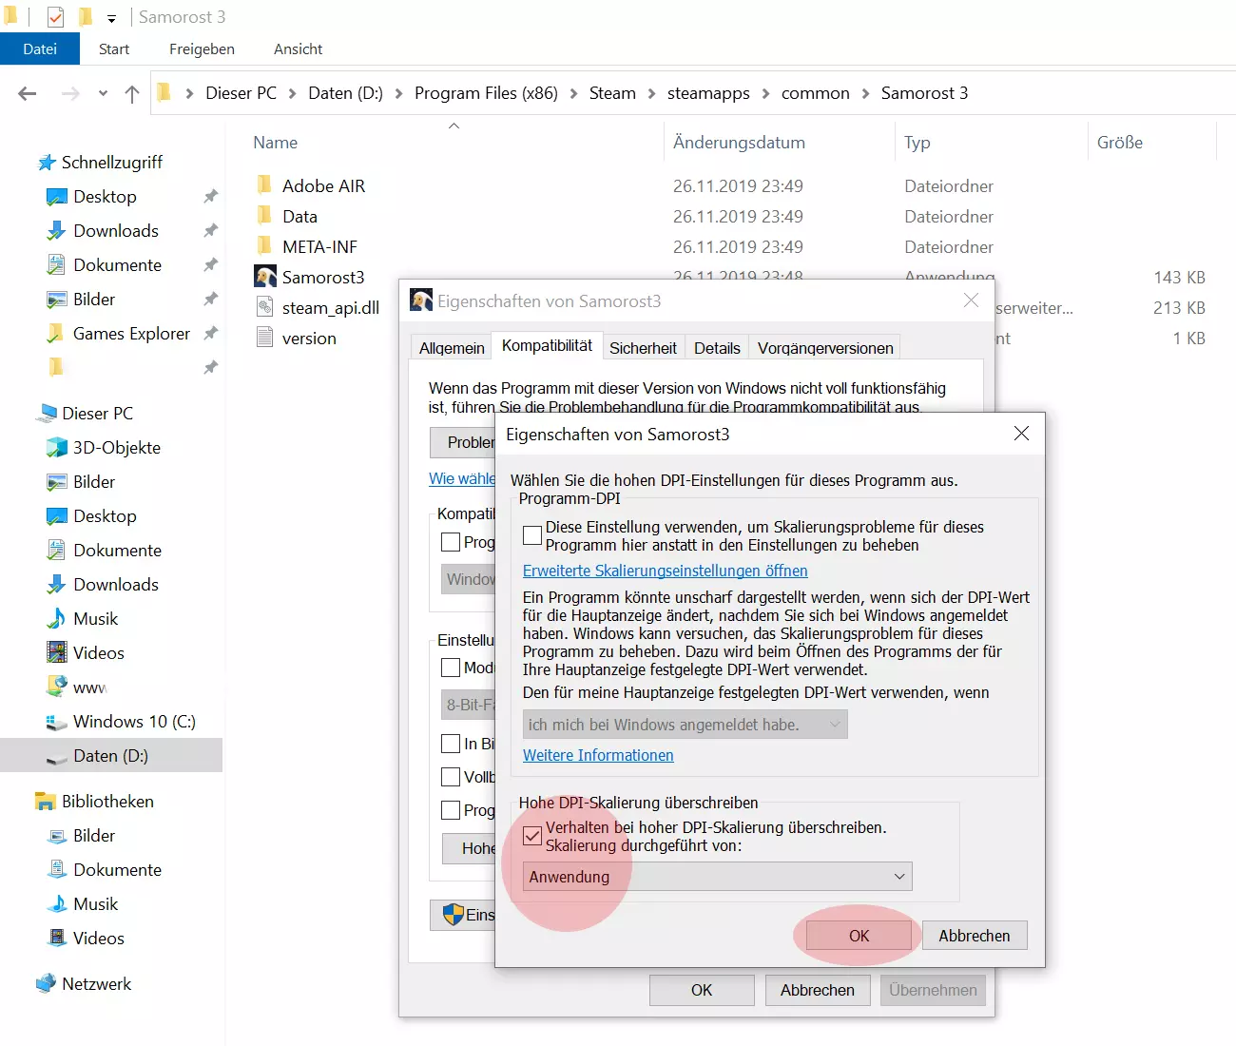Image resolution: width=1236 pixels, height=1046 pixels.
Task: Expand breadcrumb chevron after Program Files (x86)
Action: (x=573, y=93)
